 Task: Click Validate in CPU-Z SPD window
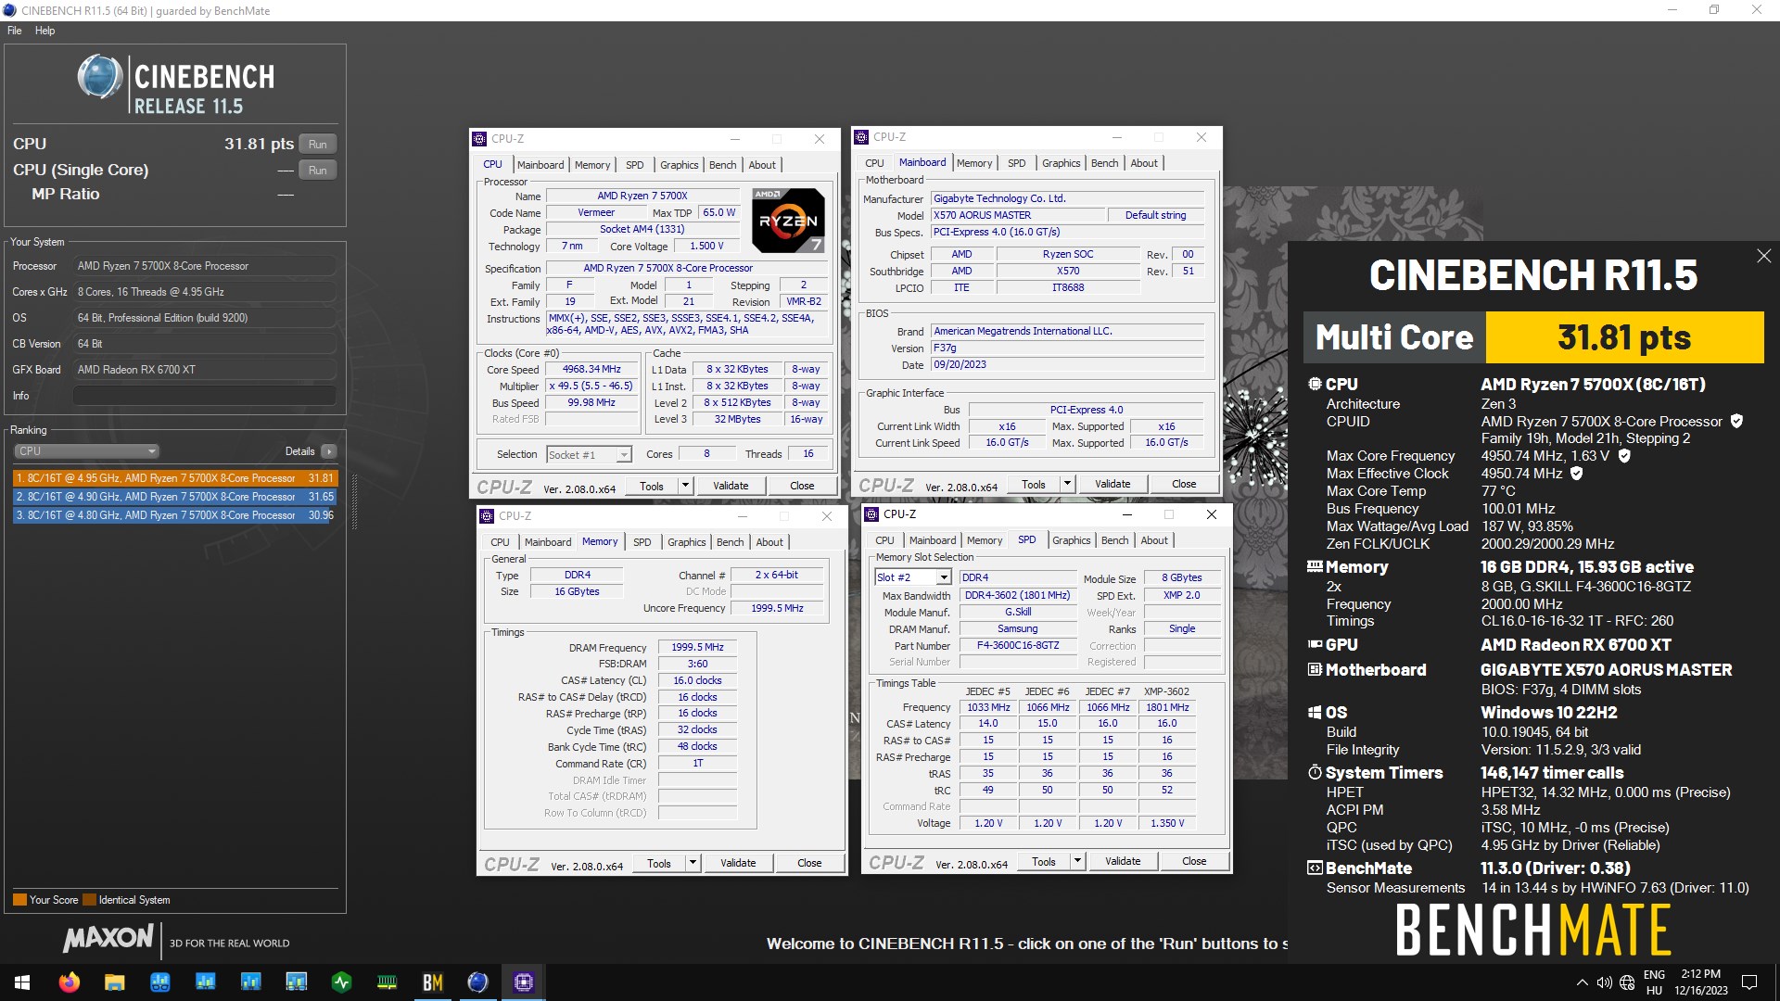click(1123, 861)
